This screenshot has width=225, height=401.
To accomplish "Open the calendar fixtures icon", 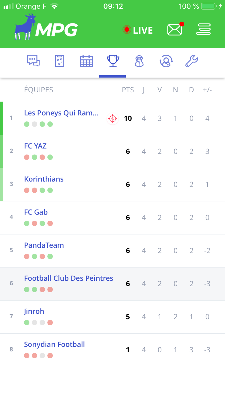I will coord(86,61).
